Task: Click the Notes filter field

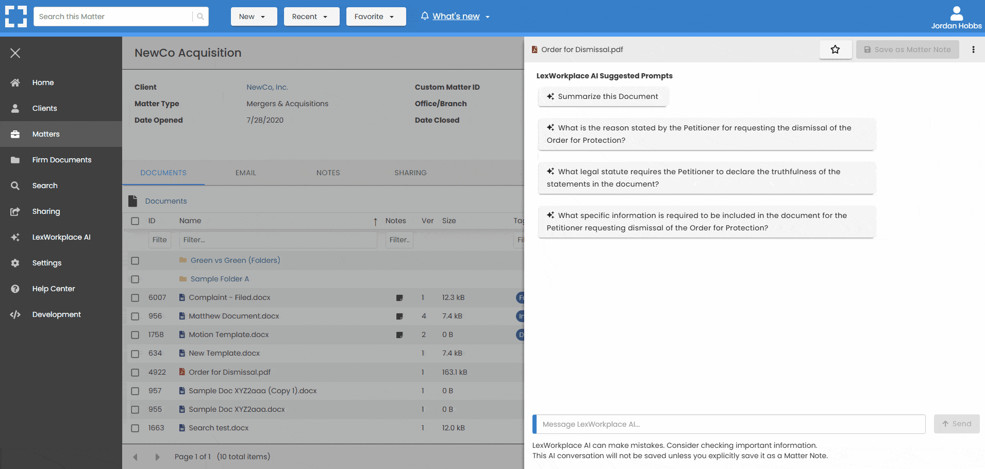Action: 399,240
